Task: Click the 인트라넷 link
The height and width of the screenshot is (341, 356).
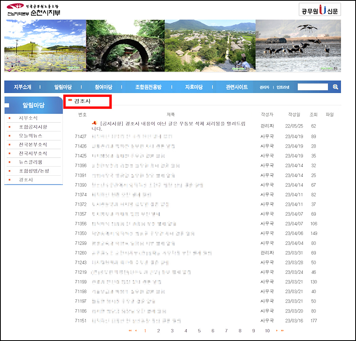Action: pyautogui.click(x=283, y=87)
